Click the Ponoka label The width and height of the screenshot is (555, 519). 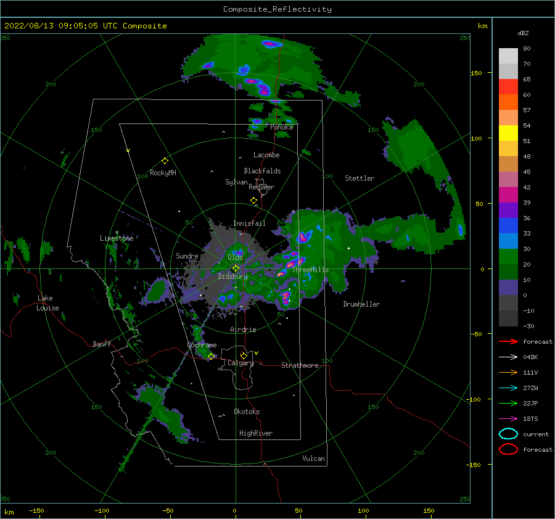coord(281,127)
